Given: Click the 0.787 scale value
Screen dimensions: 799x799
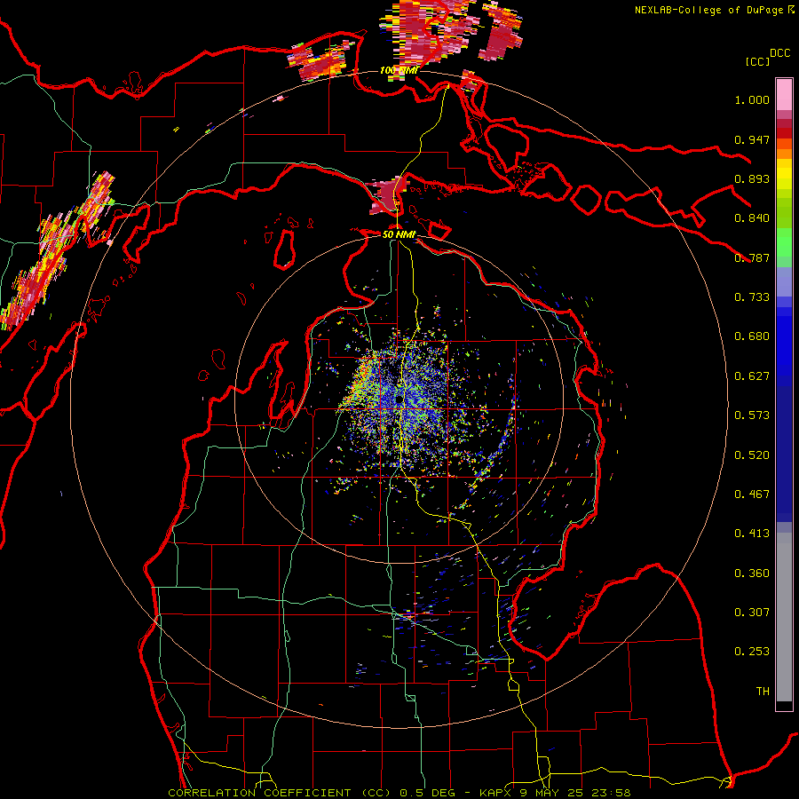Looking at the screenshot, I should point(752,257).
